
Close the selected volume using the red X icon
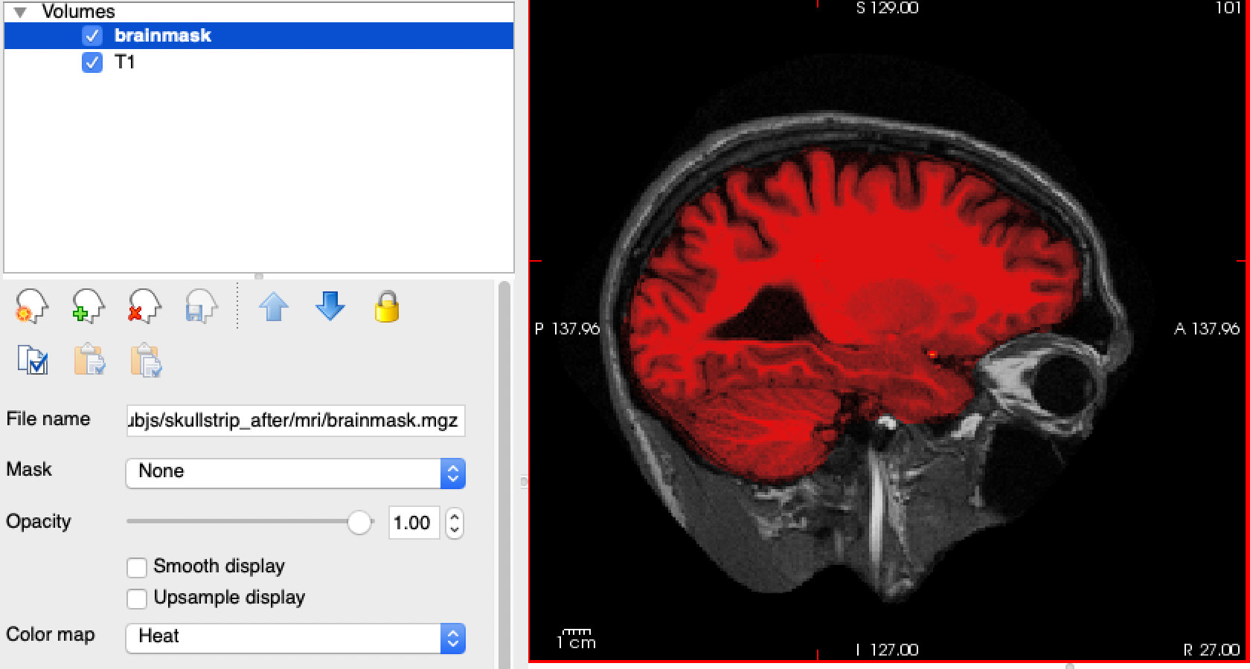click(143, 307)
